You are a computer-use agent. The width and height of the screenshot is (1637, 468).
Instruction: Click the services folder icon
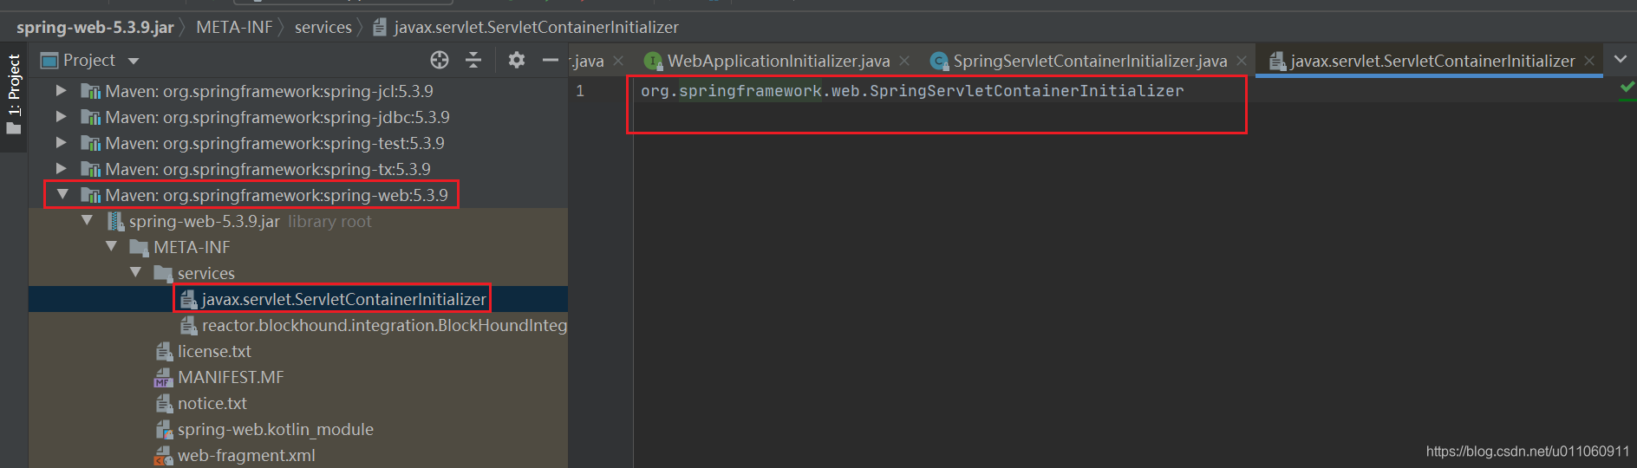[x=163, y=274]
